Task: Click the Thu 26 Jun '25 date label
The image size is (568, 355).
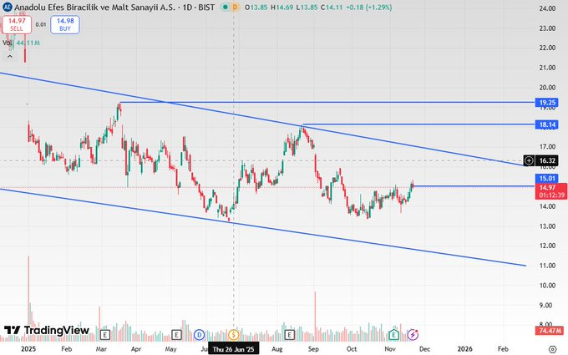Action: (234, 349)
